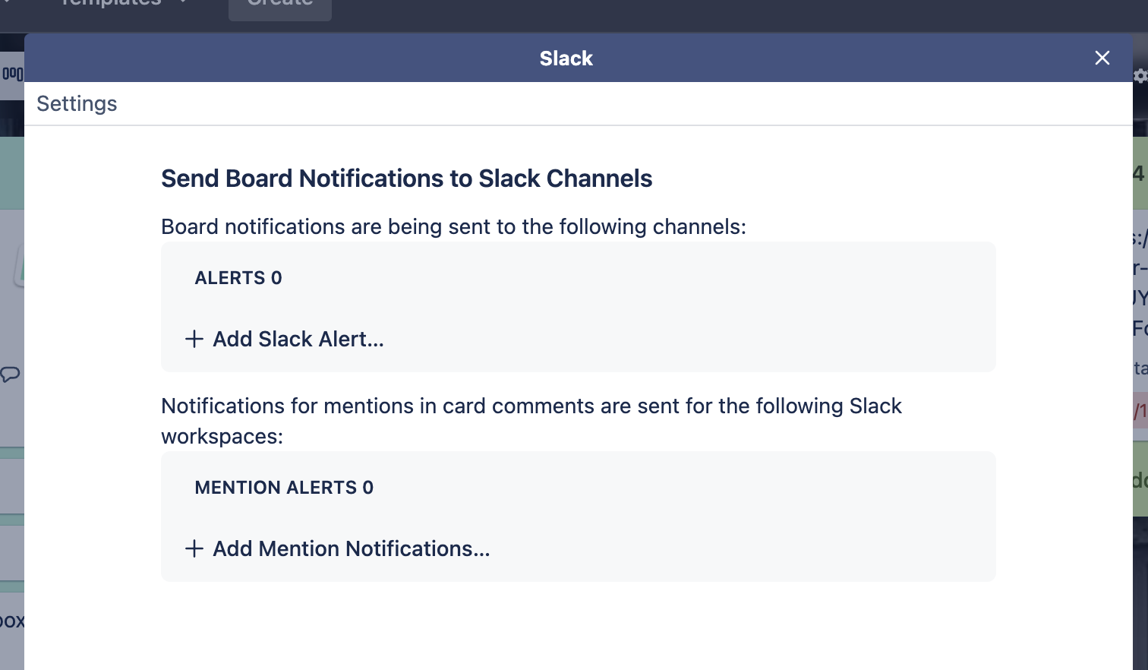This screenshot has width=1148, height=670.
Task: Open the Templates menu in the top bar
Action: [x=110, y=4]
